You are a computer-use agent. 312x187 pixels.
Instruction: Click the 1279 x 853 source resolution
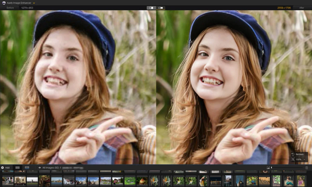click(27, 8)
